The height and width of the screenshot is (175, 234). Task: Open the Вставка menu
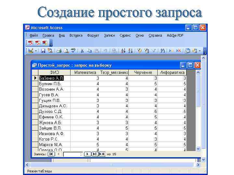[76, 35]
